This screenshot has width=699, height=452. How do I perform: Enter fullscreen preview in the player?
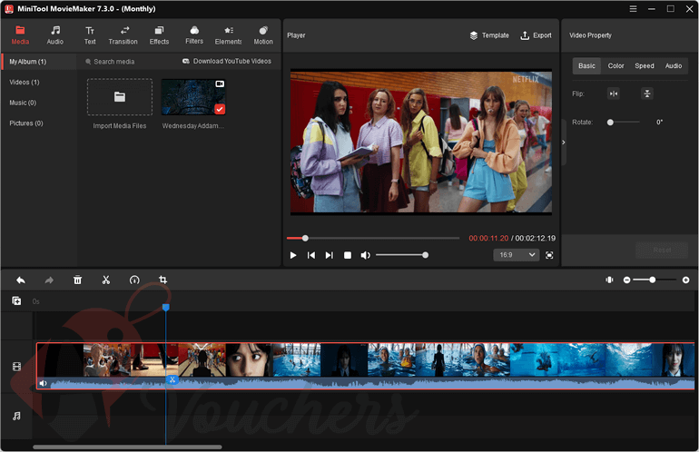click(x=547, y=255)
